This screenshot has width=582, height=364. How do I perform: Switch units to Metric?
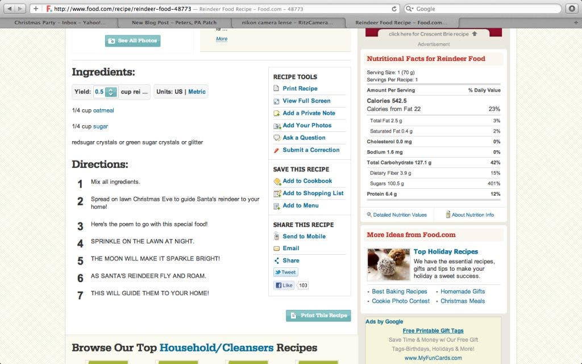coord(197,92)
